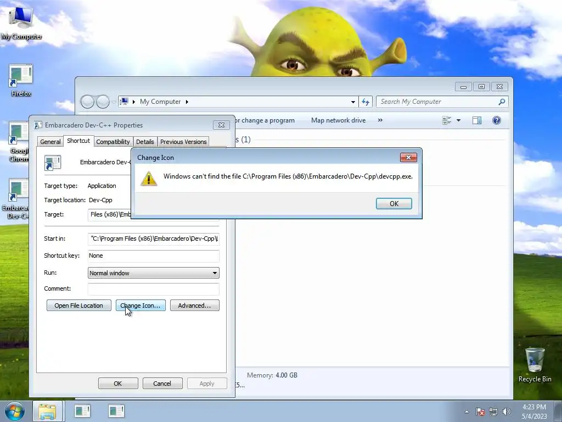Click the search magnifier icon
Image resolution: width=562 pixels, height=422 pixels.
502,102
